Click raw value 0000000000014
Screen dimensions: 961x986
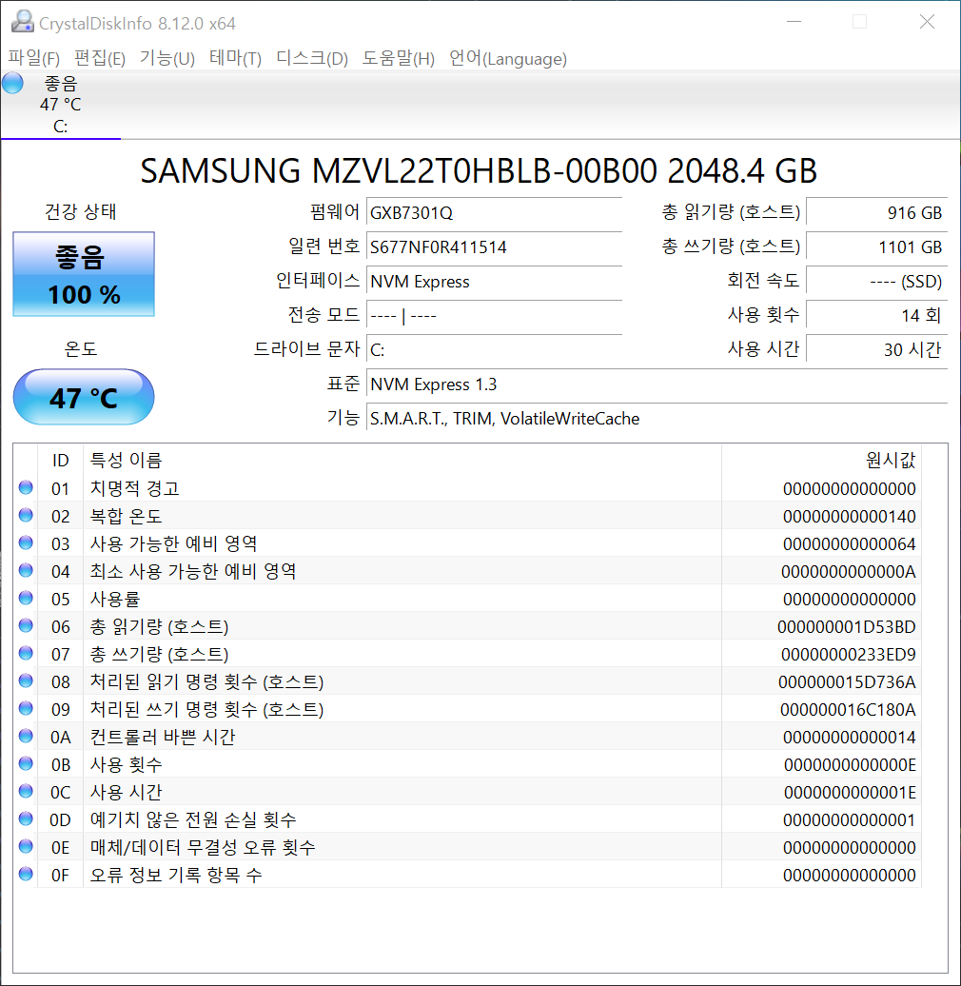pyautogui.click(x=849, y=737)
